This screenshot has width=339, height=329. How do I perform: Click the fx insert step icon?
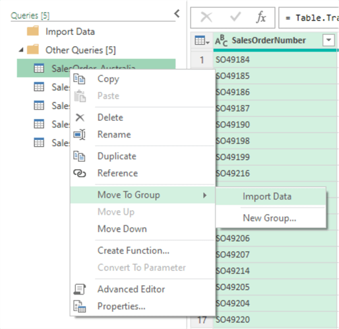click(x=261, y=17)
